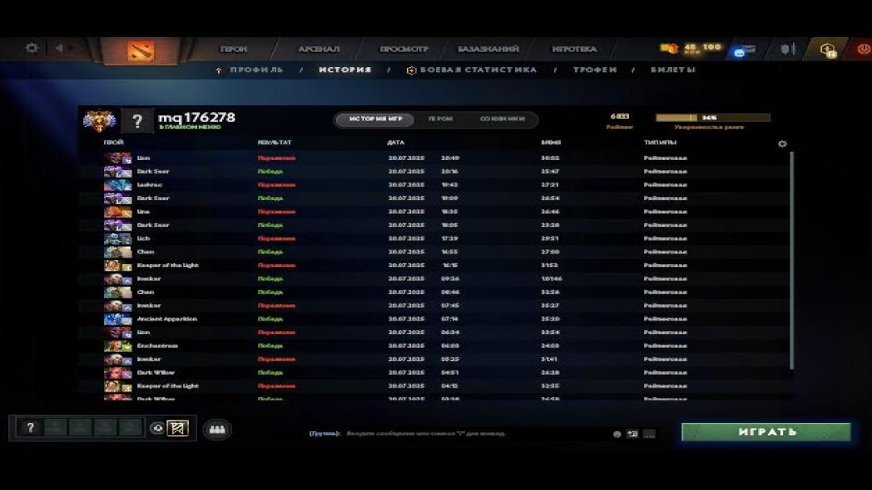Toggle the eye icon in the party bar
Viewport: 872px width, 490px height.
tap(157, 429)
